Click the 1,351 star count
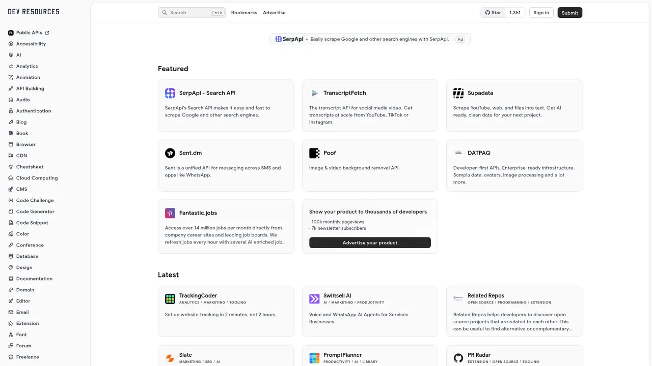This screenshot has height=366, width=652. (515, 13)
